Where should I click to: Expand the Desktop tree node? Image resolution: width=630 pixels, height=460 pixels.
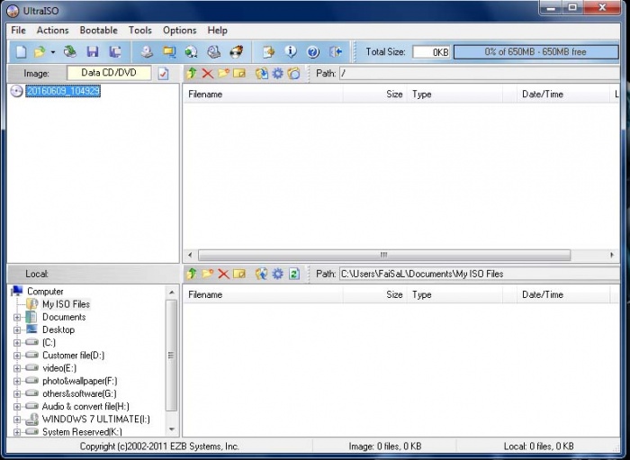17,330
